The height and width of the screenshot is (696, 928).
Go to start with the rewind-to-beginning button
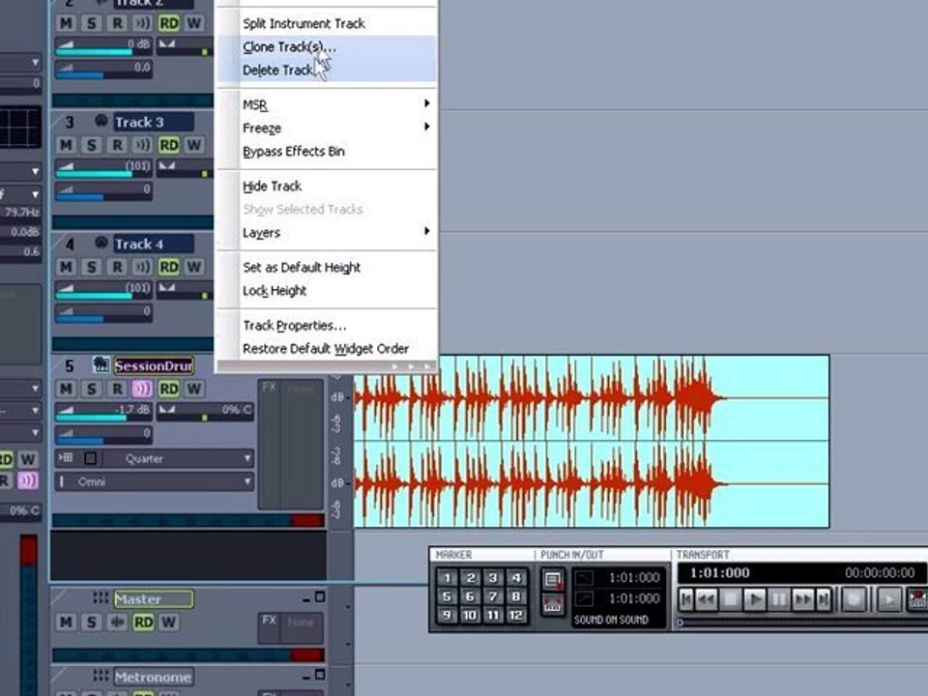coord(686,599)
